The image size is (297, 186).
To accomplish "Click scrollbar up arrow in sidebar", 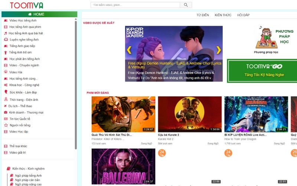I will coord(76,19).
